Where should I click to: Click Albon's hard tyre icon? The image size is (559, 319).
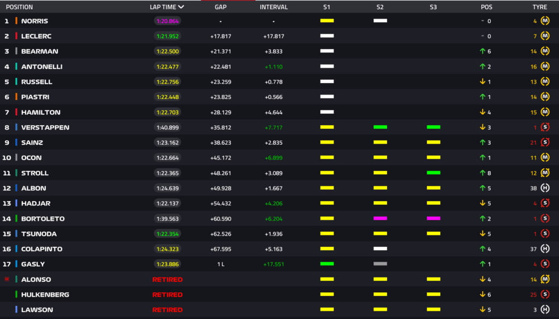pos(545,188)
